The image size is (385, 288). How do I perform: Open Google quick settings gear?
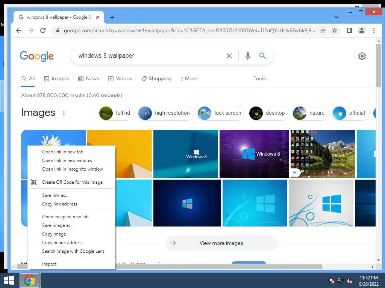pos(362,56)
